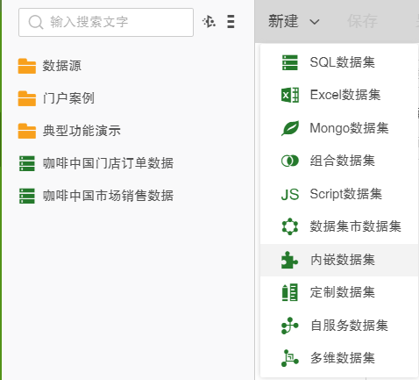The width and height of the screenshot is (419, 380).
Task: Click the 自服务数据集 branch icon
Action: (x=290, y=326)
